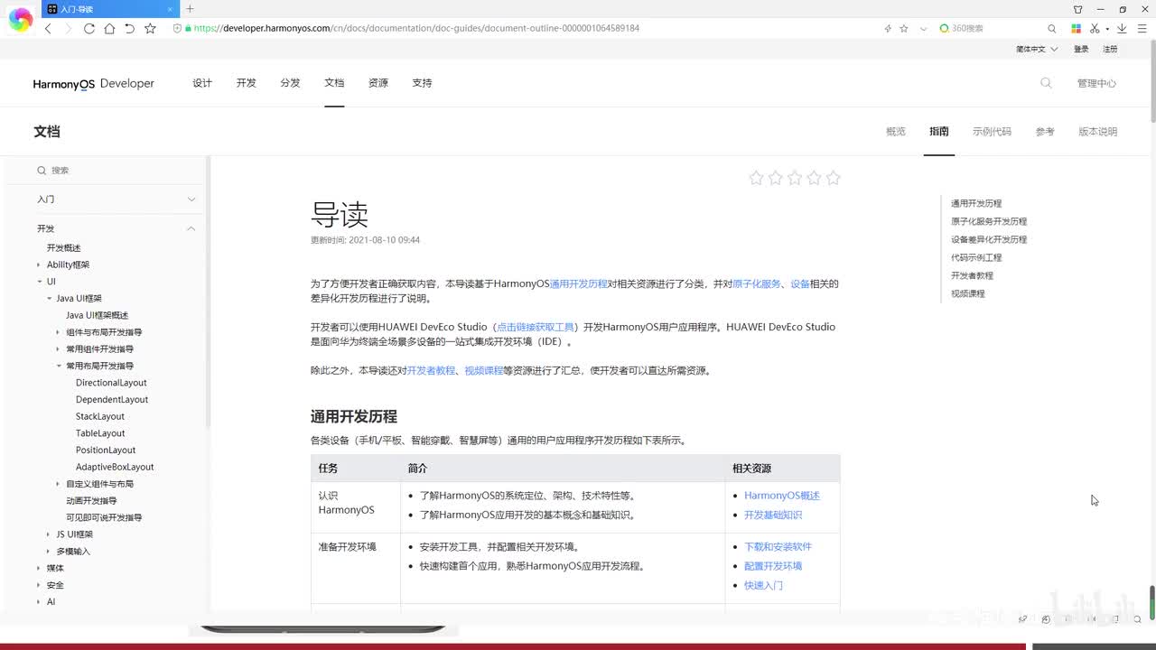
Task: Open the 设计 navigation menu
Action: point(202,83)
